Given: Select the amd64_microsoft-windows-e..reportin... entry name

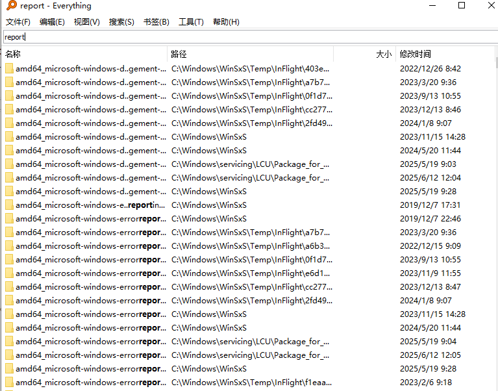Looking at the screenshot, I should click(90, 205).
